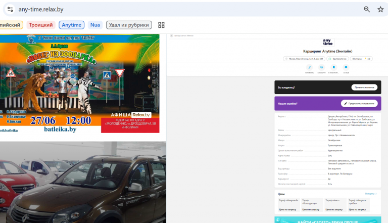This screenshot has height=223, width=388.
Task: Click the address bar URL any-time.relax.by
Action: (x=41, y=10)
